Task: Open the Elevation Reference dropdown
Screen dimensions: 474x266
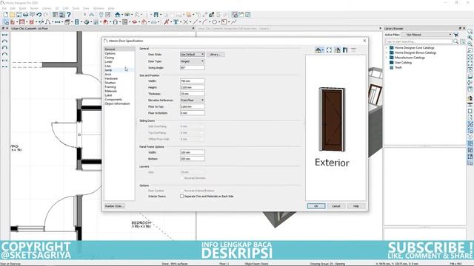Action: click(x=193, y=100)
